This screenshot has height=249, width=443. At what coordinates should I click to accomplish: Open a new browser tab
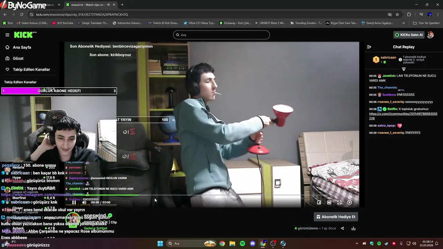click(x=122, y=5)
